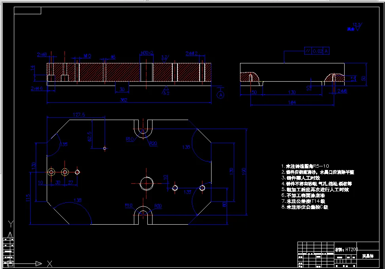Viewport: 385px width, 269px height.
Task: Select technical note line 5
Action: click(315, 190)
